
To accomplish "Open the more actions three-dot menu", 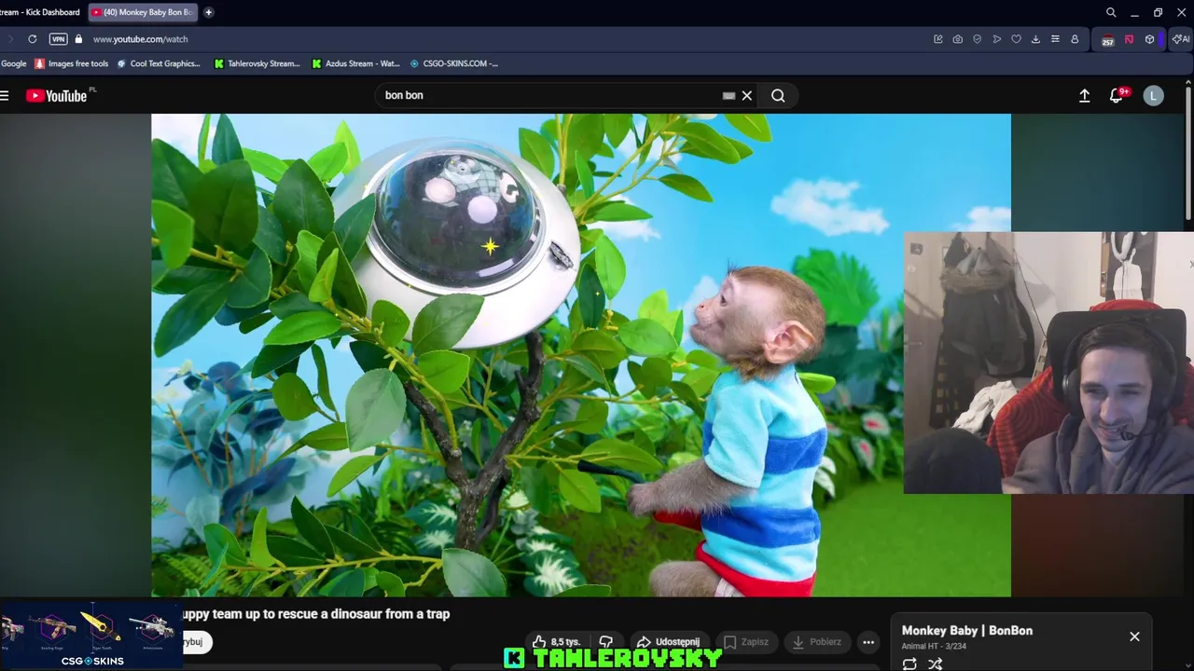I will pyautogui.click(x=868, y=642).
